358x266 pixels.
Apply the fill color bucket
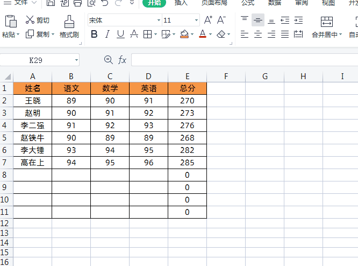click(184, 34)
